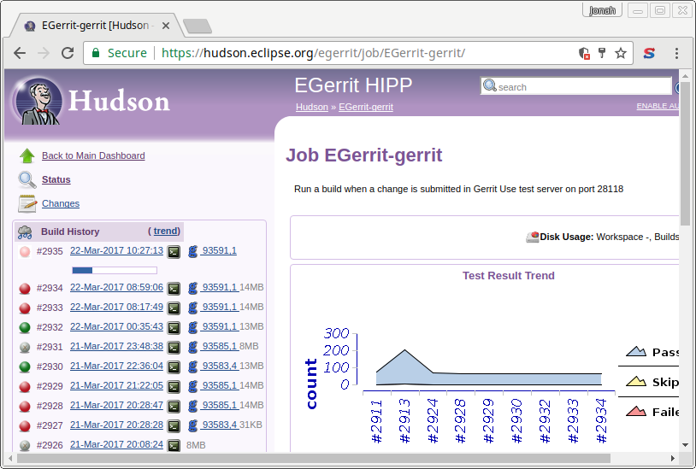Image resolution: width=696 pixels, height=469 pixels.
Task: Open the Jonah profile button
Action: (602, 10)
